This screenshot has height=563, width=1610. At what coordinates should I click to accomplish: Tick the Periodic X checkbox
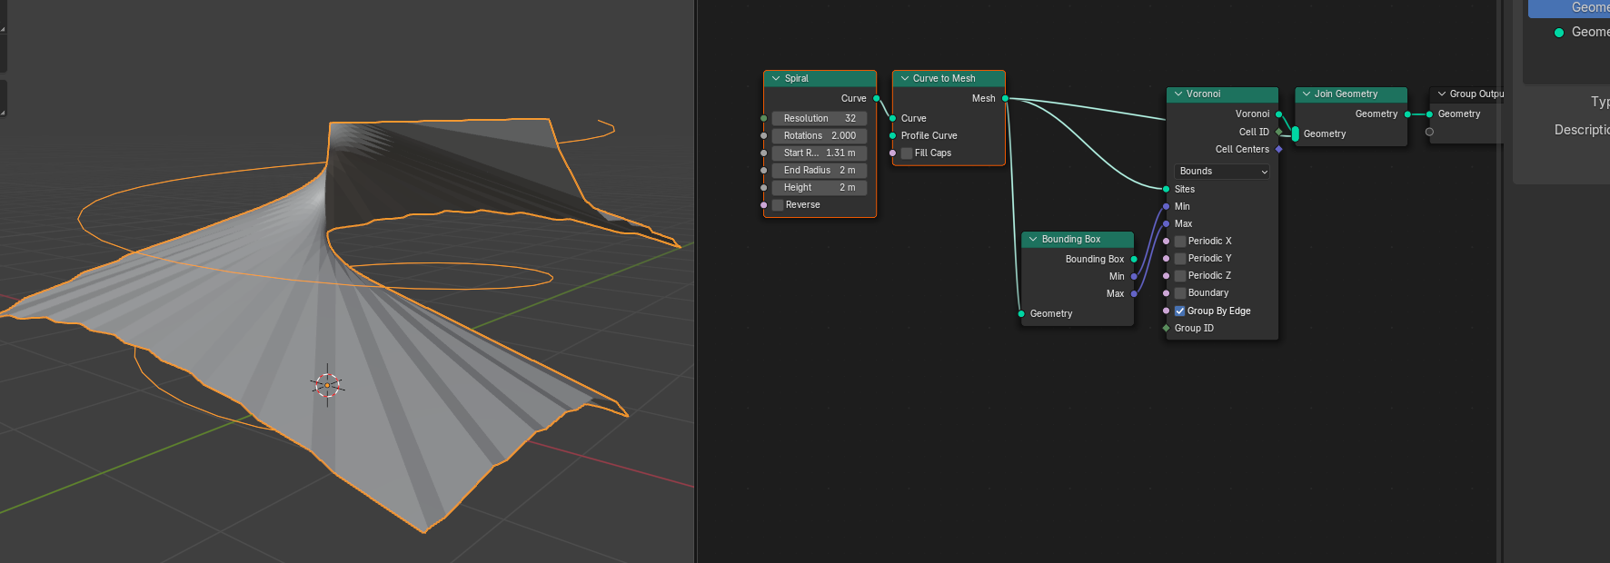[x=1180, y=242]
